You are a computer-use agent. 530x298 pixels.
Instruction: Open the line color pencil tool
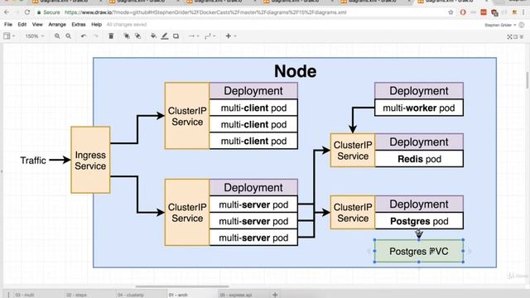(x=165, y=36)
